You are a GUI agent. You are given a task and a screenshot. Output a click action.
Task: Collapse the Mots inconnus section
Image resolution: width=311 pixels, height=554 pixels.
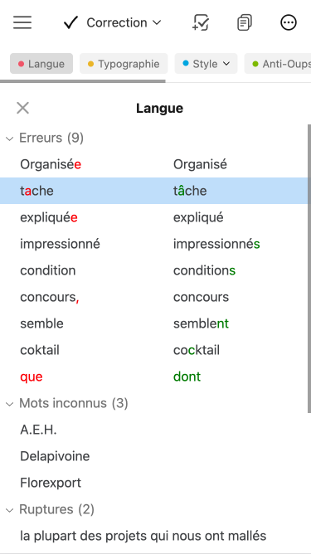(x=10, y=403)
